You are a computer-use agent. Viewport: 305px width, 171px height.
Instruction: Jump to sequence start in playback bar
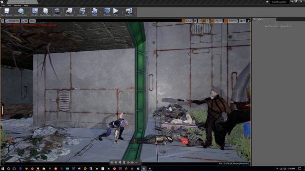click(x=112, y=162)
